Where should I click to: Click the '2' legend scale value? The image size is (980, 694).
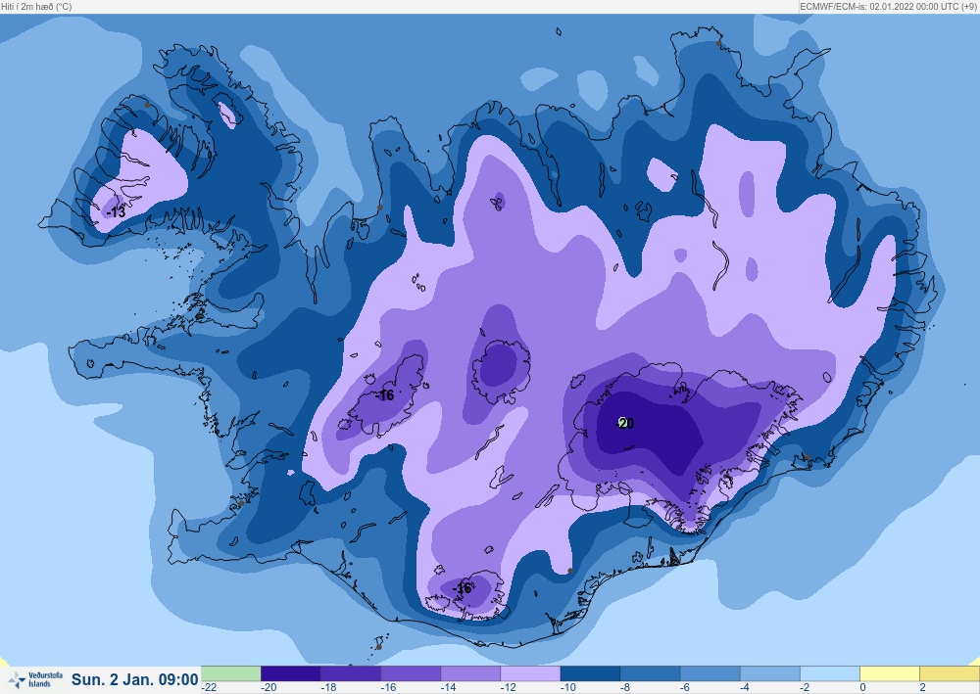pos(922,688)
